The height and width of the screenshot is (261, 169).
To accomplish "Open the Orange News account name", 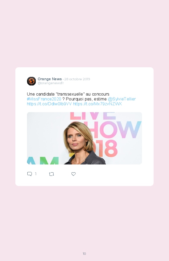I will 50,79.
